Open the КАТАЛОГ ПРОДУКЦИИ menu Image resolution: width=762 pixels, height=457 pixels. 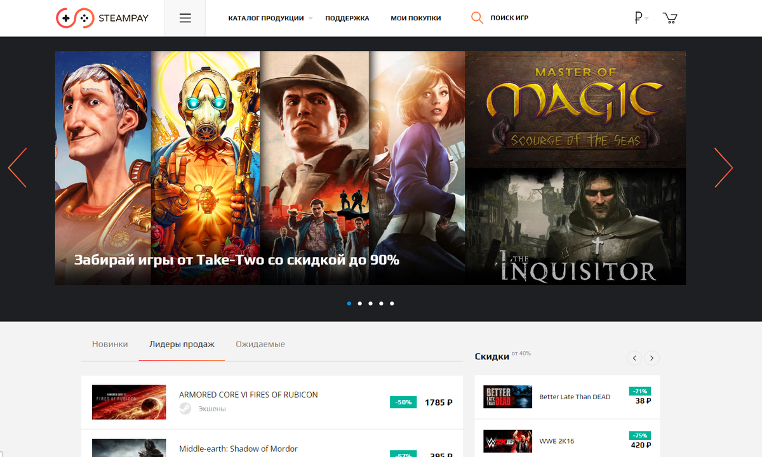click(x=266, y=18)
